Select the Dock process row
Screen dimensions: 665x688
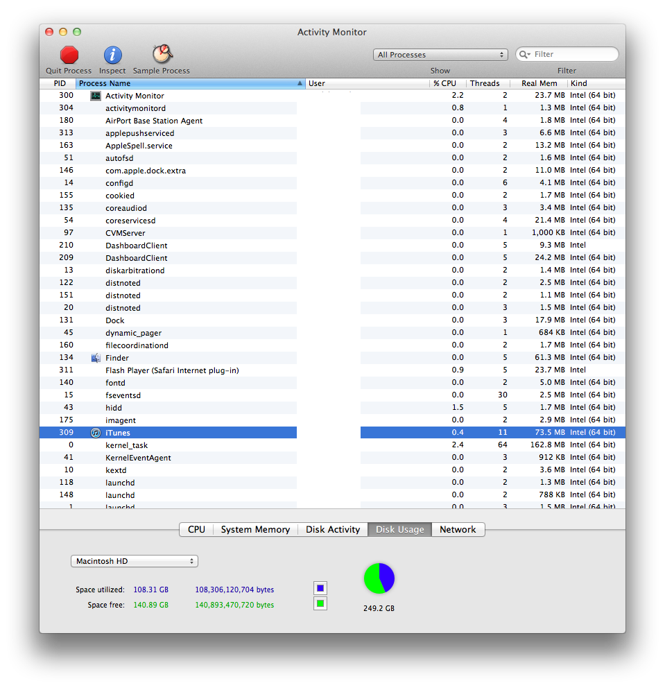pos(333,320)
